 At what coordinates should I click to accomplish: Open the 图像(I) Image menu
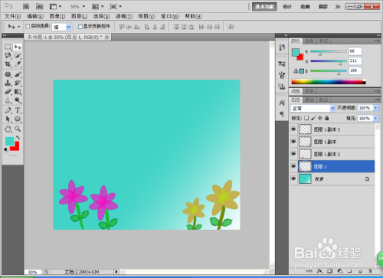(57, 16)
